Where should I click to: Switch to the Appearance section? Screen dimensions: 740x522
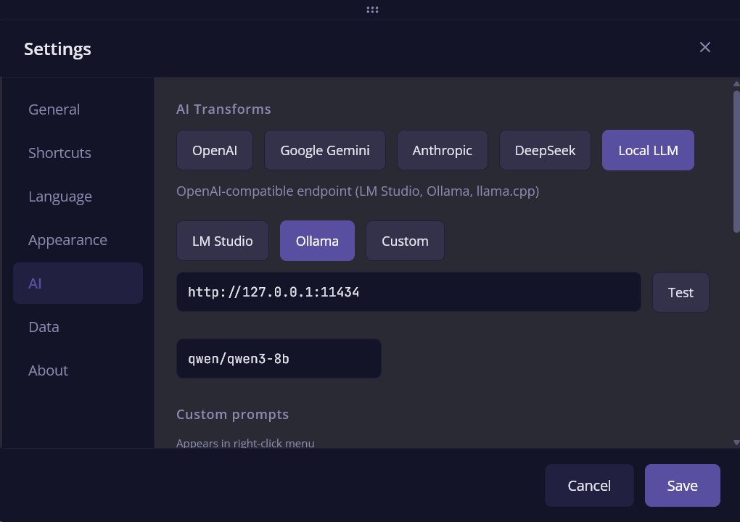[x=67, y=240]
